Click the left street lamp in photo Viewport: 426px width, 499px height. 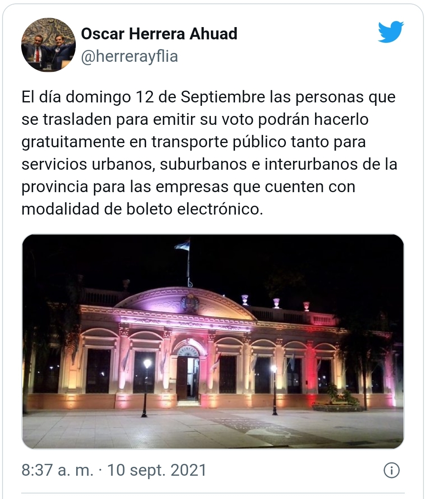pos(146,387)
